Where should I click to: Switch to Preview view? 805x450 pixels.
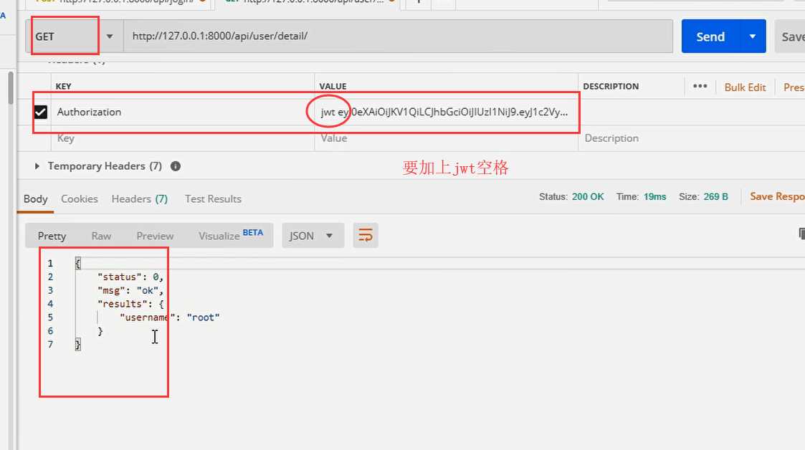tap(155, 236)
